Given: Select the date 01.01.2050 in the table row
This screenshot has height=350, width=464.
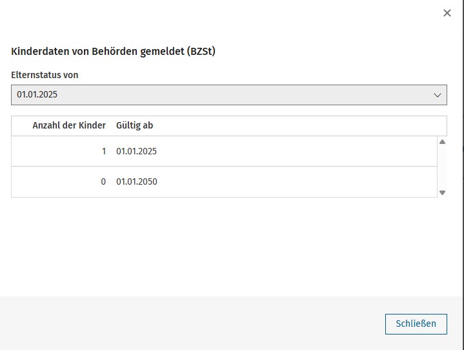Looking at the screenshot, I should tap(136, 181).
